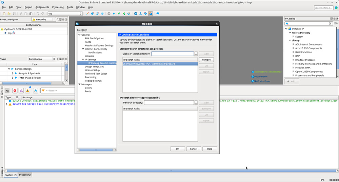The image size is (339, 182).
Task: Open the File menu
Action: [x=4, y=7]
